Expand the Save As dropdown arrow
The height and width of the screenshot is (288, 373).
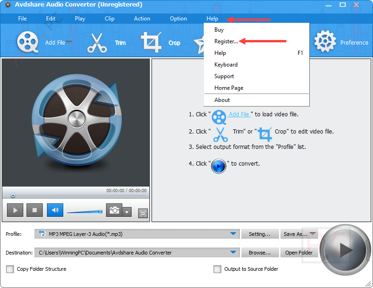tap(313, 234)
